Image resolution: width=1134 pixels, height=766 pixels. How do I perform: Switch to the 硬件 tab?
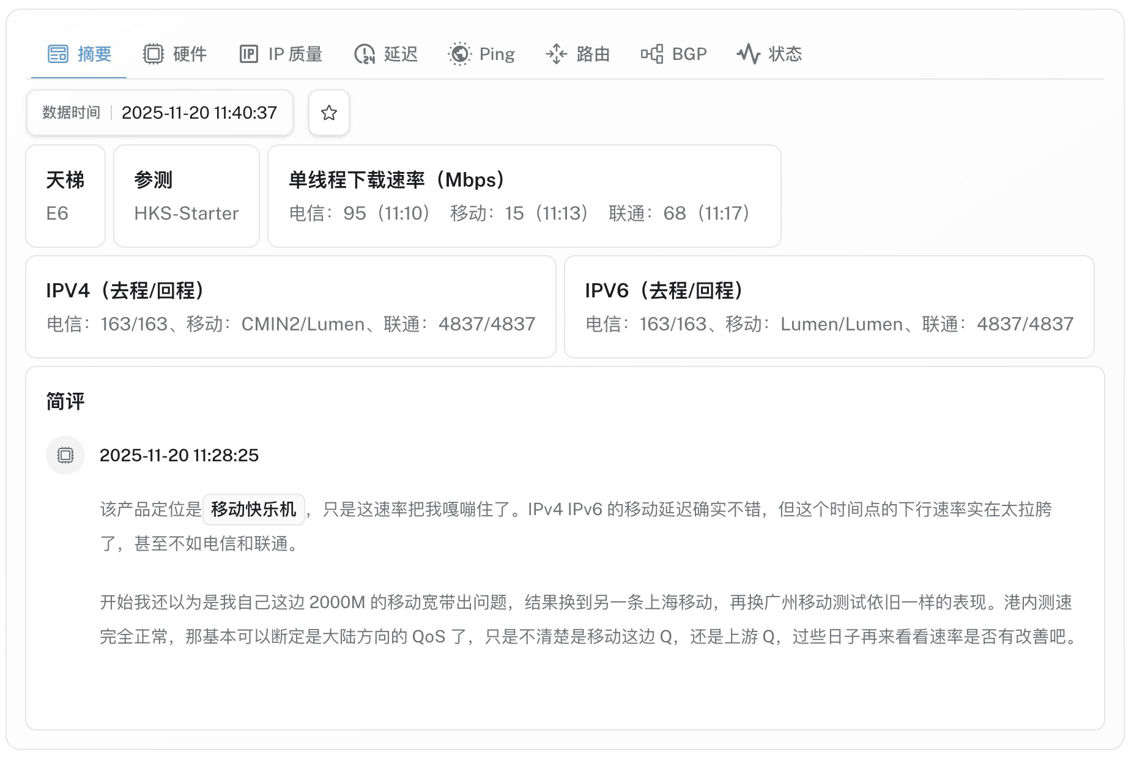coord(190,54)
